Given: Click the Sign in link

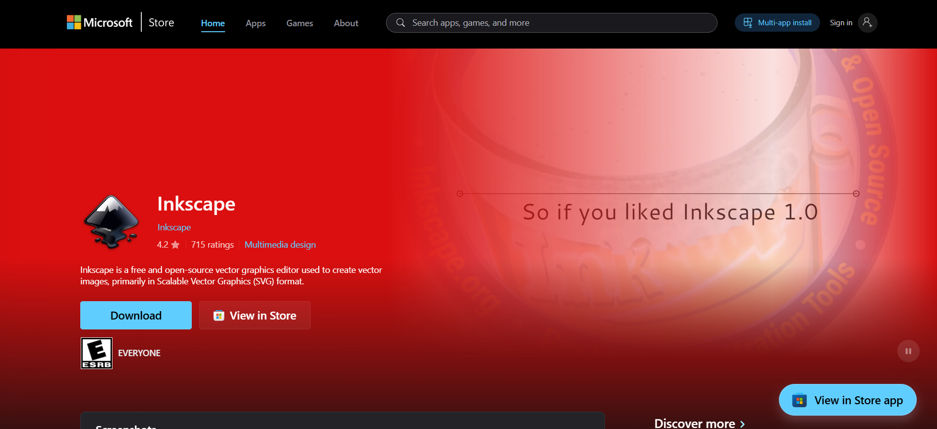Looking at the screenshot, I should [x=841, y=23].
